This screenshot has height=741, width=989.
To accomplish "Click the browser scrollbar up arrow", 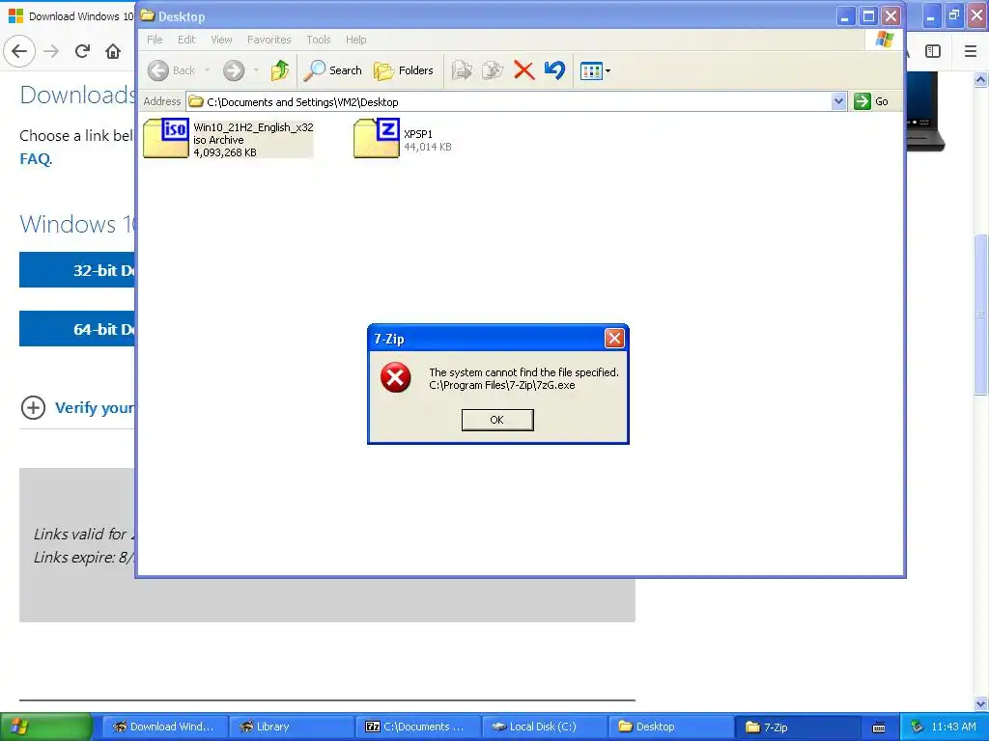I will 981,79.
